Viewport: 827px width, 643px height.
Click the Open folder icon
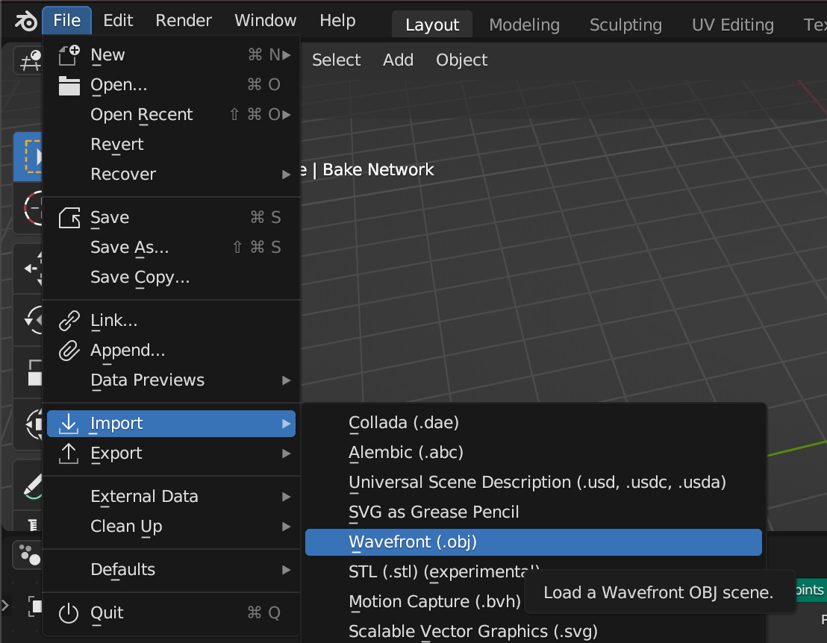click(x=69, y=85)
